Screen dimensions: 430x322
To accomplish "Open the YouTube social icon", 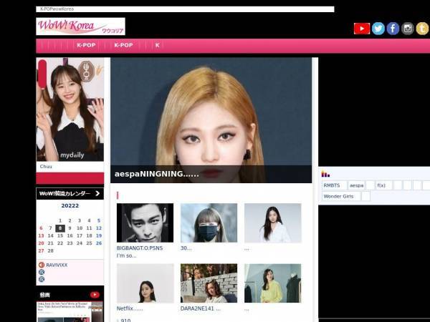I will point(362,29).
